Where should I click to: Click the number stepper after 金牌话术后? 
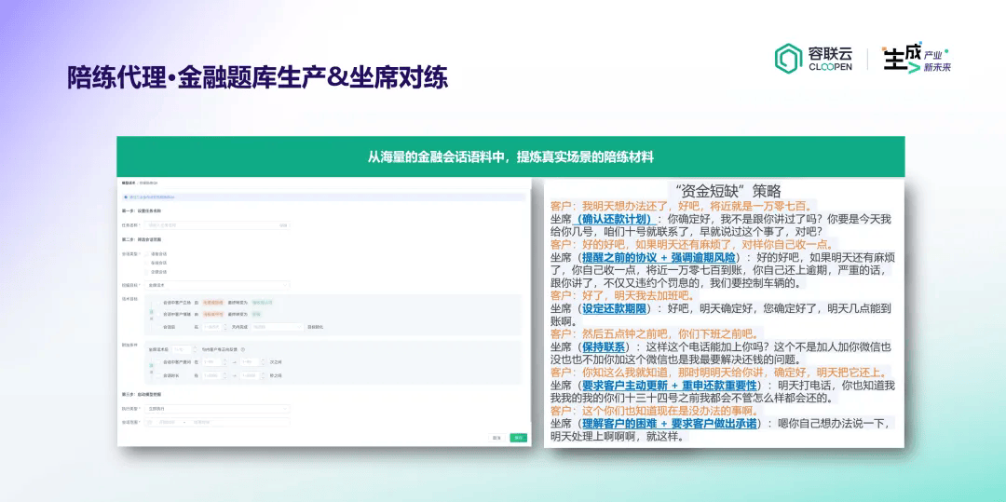184,349
